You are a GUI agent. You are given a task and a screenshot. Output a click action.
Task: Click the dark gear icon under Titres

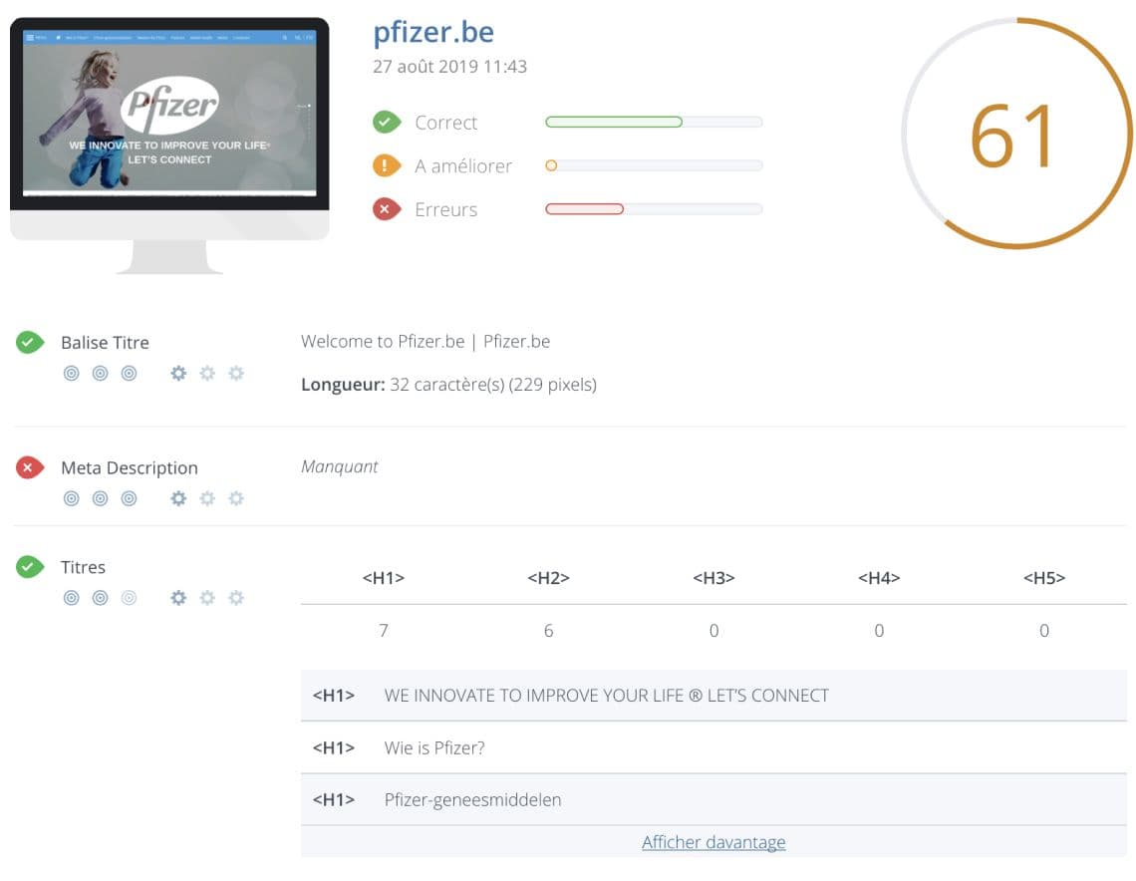coord(178,598)
